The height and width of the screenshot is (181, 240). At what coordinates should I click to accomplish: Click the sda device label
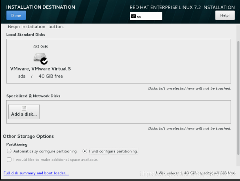tap(22, 76)
